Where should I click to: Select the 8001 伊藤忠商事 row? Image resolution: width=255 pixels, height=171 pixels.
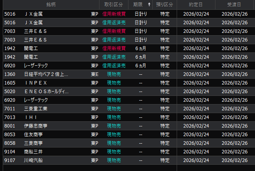tap(36, 126)
